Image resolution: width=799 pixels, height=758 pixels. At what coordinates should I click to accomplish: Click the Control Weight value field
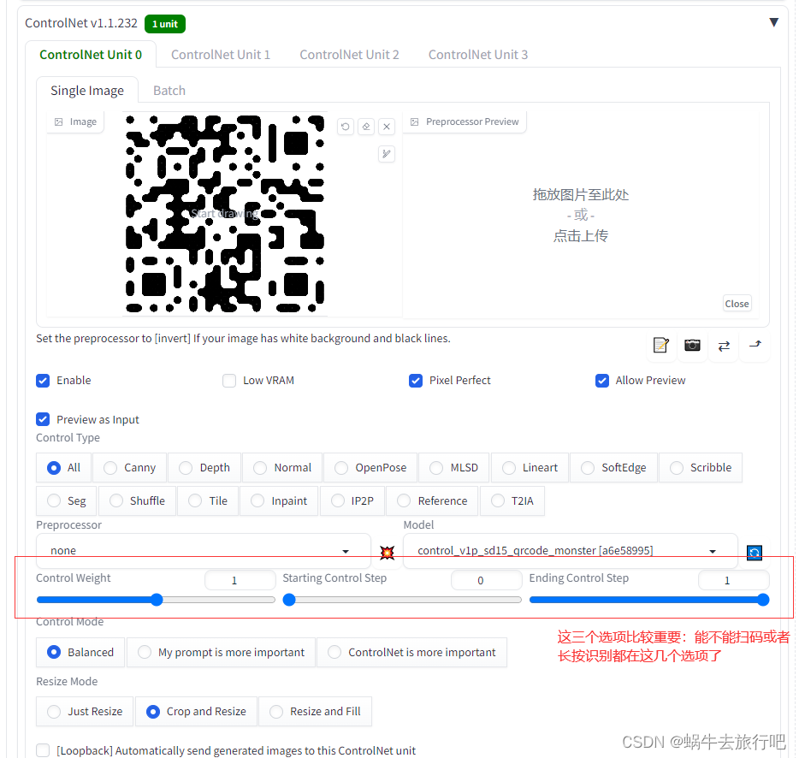pos(240,580)
